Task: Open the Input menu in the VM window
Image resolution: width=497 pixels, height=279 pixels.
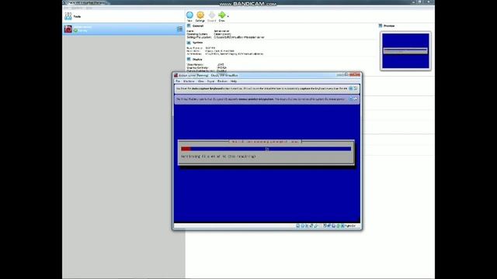Action: (210, 81)
